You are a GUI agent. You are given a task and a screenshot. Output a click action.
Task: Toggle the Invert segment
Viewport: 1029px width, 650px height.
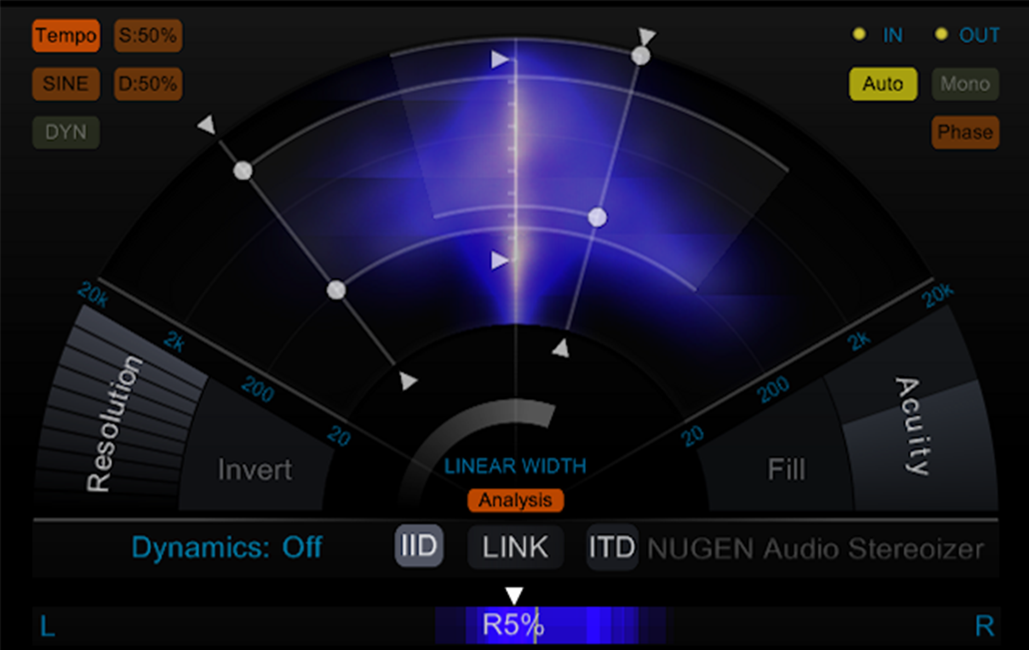pos(255,470)
